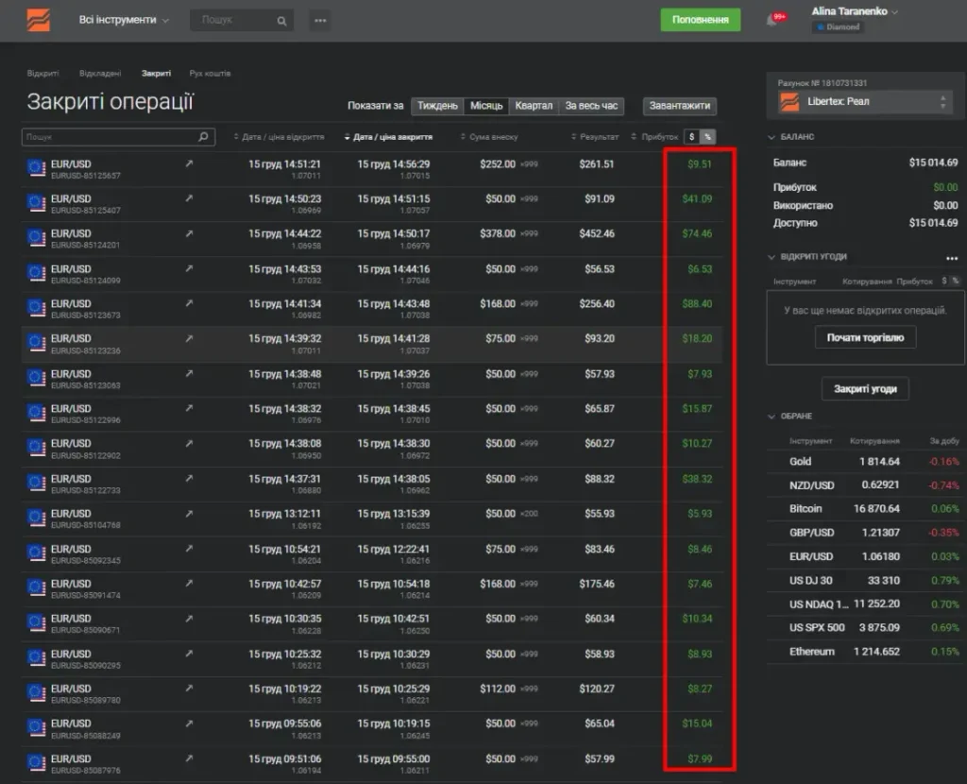Viewport: 967px width, 784px height.
Task: Open the Libertex: Реал account selector
Action: [864, 102]
